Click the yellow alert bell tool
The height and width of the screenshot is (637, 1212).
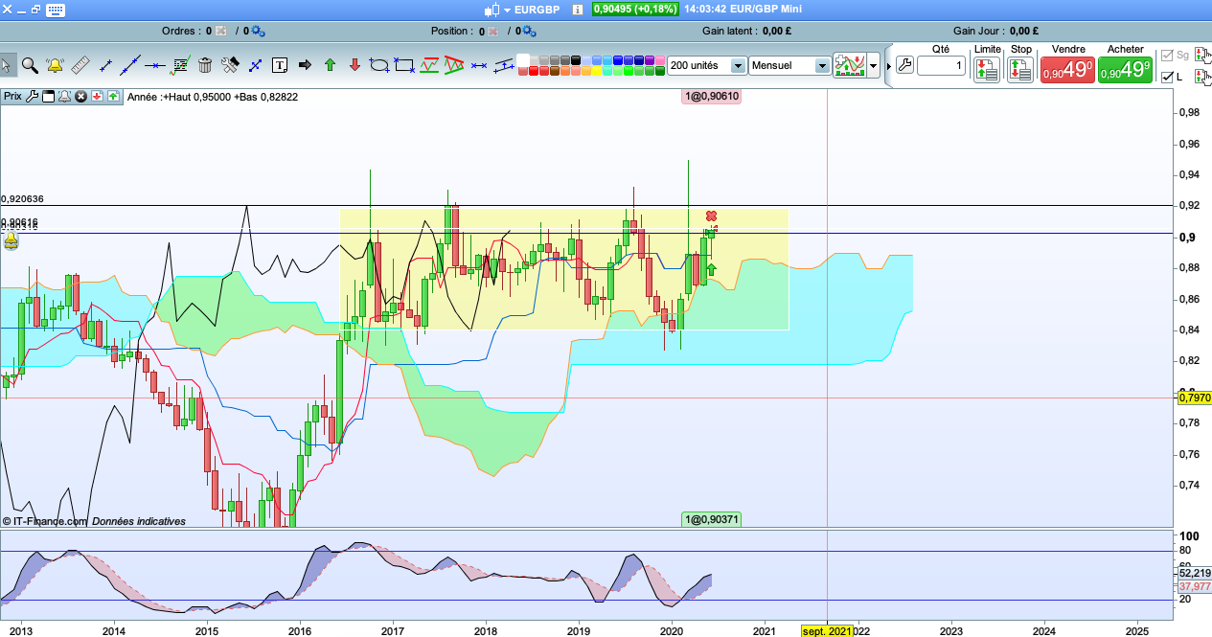(x=55, y=66)
